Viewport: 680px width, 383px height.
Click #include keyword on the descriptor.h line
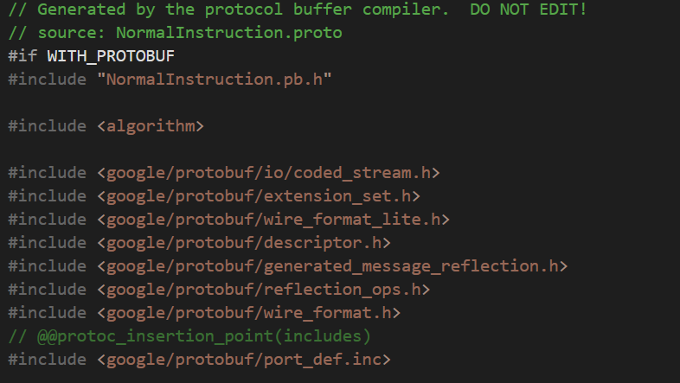tap(48, 243)
